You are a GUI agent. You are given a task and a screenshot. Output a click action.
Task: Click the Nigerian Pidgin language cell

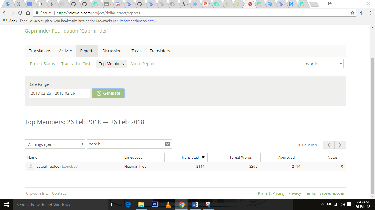[137, 166]
